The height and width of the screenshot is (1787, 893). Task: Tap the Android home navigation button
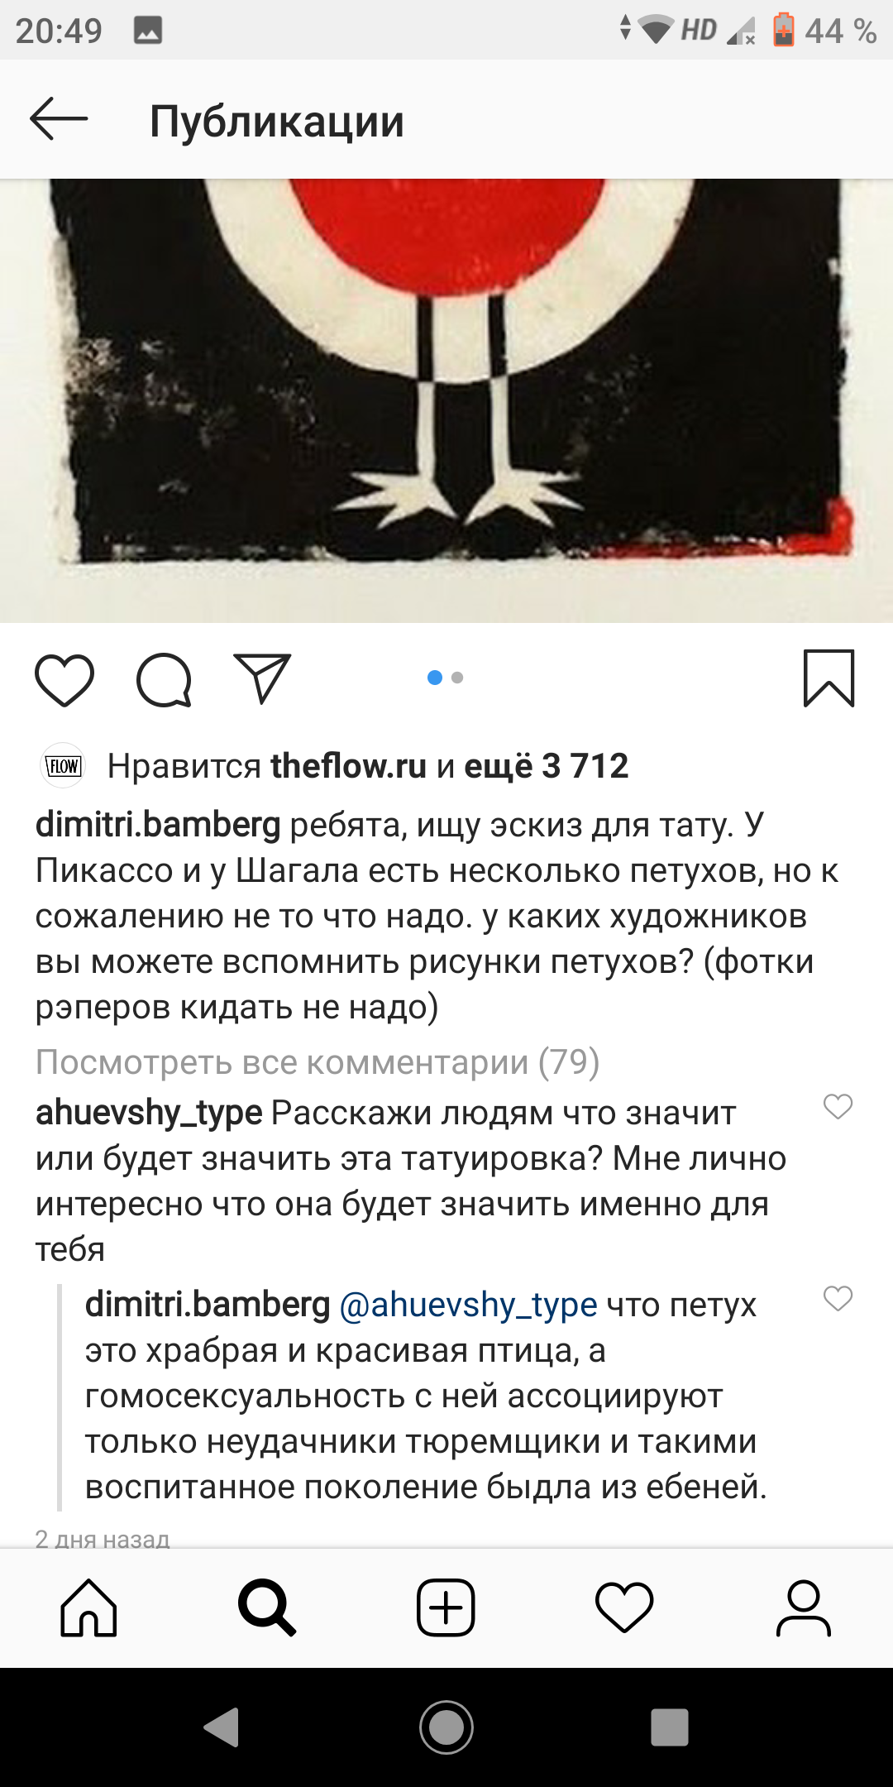pos(446,1727)
